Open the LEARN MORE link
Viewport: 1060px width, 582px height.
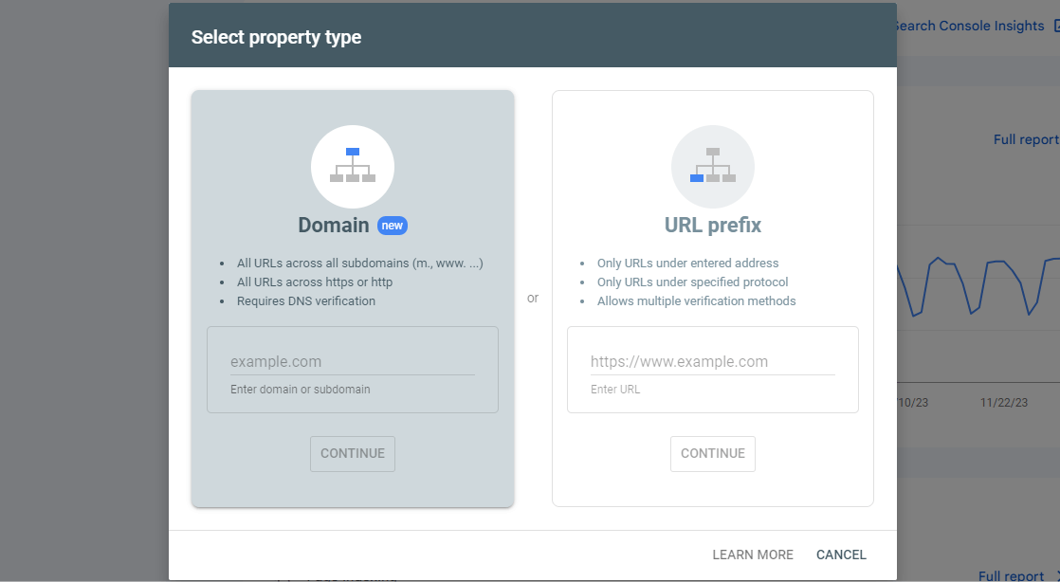tap(753, 555)
